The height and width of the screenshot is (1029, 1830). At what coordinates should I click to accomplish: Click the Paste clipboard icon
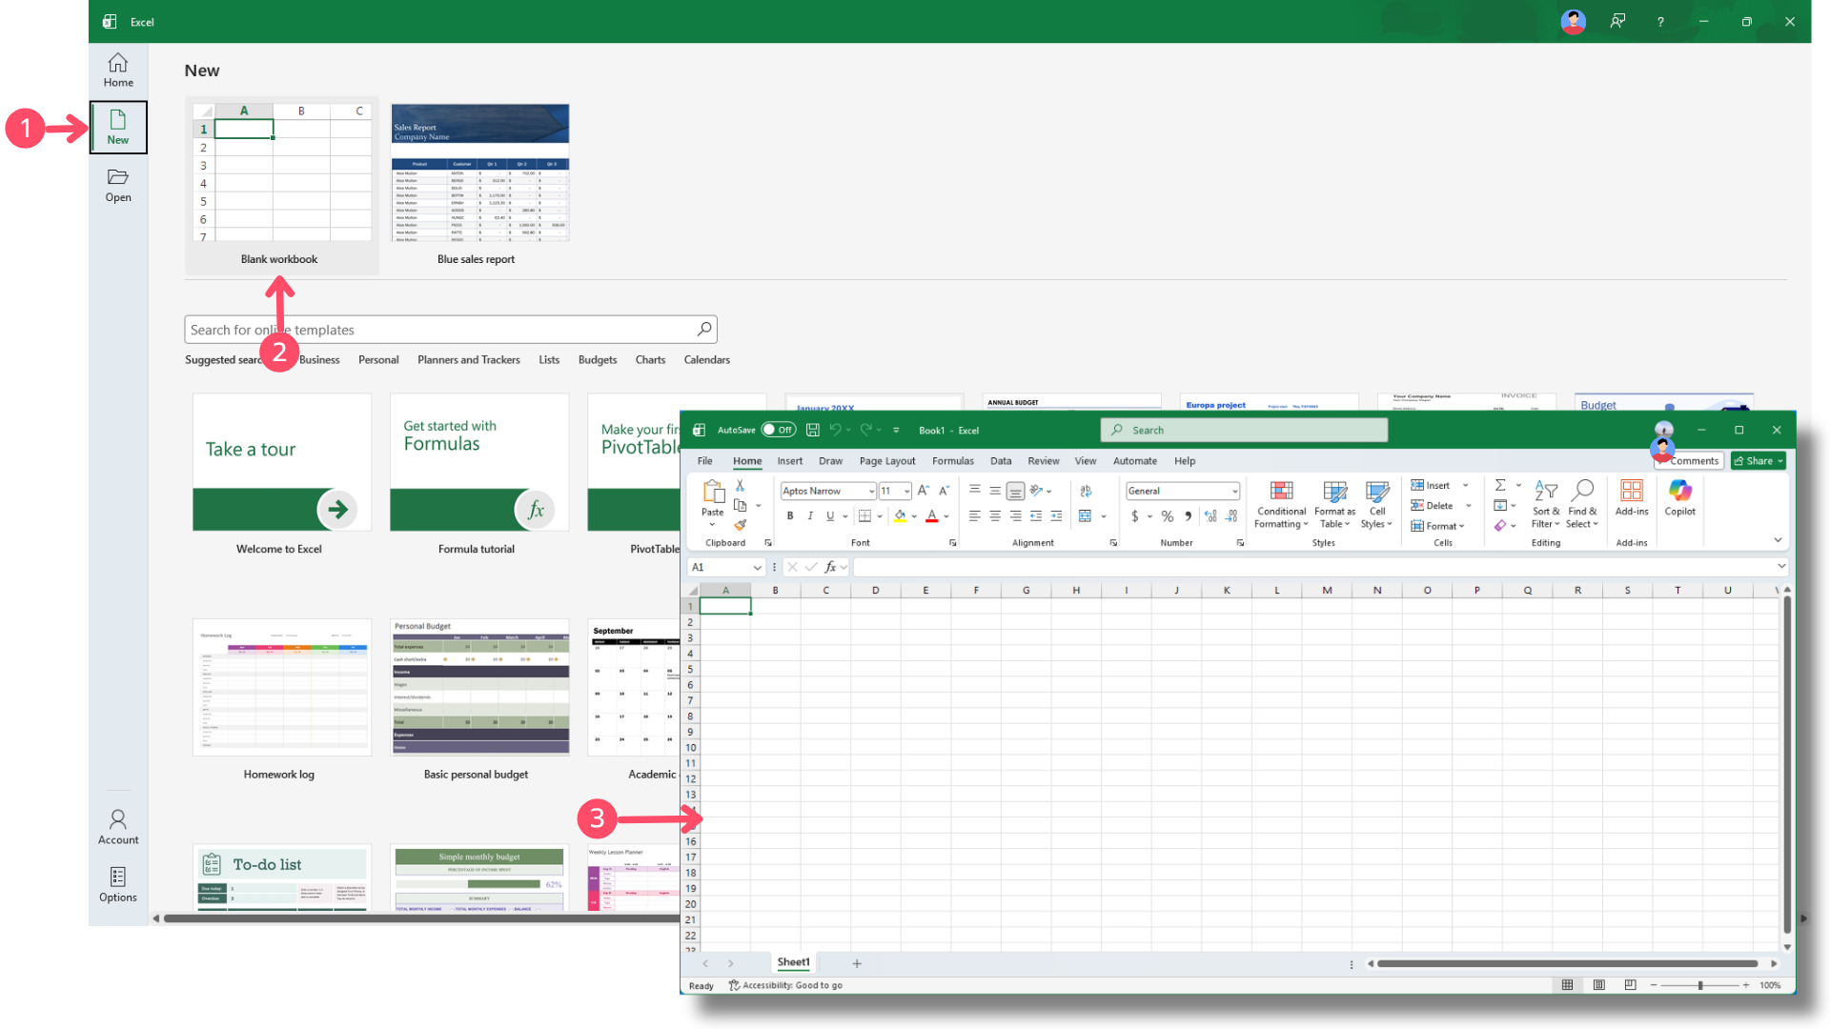pyautogui.click(x=713, y=492)
